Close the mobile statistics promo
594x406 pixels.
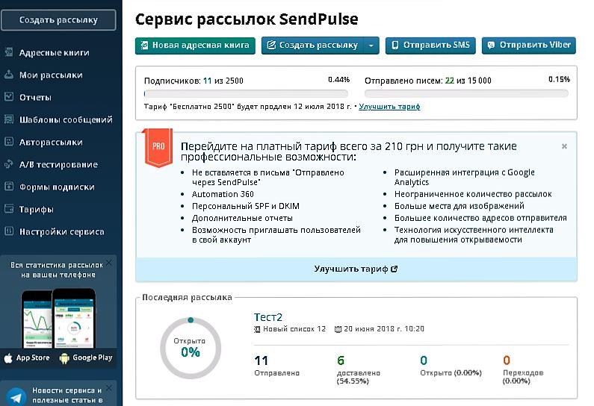109,262
